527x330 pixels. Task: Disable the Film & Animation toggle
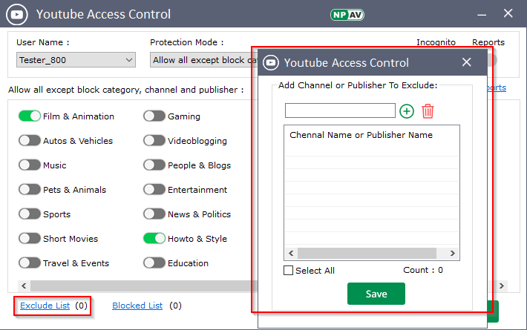coord(30,116)
